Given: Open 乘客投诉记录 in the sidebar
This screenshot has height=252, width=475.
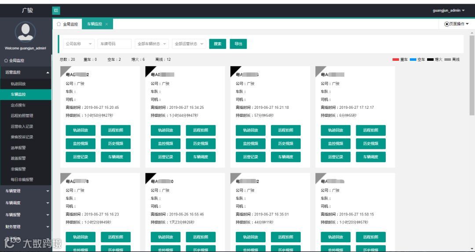Looking at the screenshot, I should 26,137.
